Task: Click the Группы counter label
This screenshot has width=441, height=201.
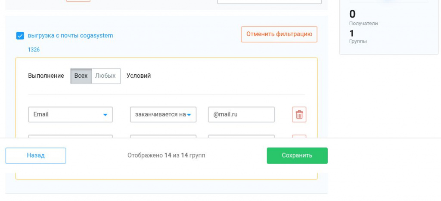Action: coord(358,41)
